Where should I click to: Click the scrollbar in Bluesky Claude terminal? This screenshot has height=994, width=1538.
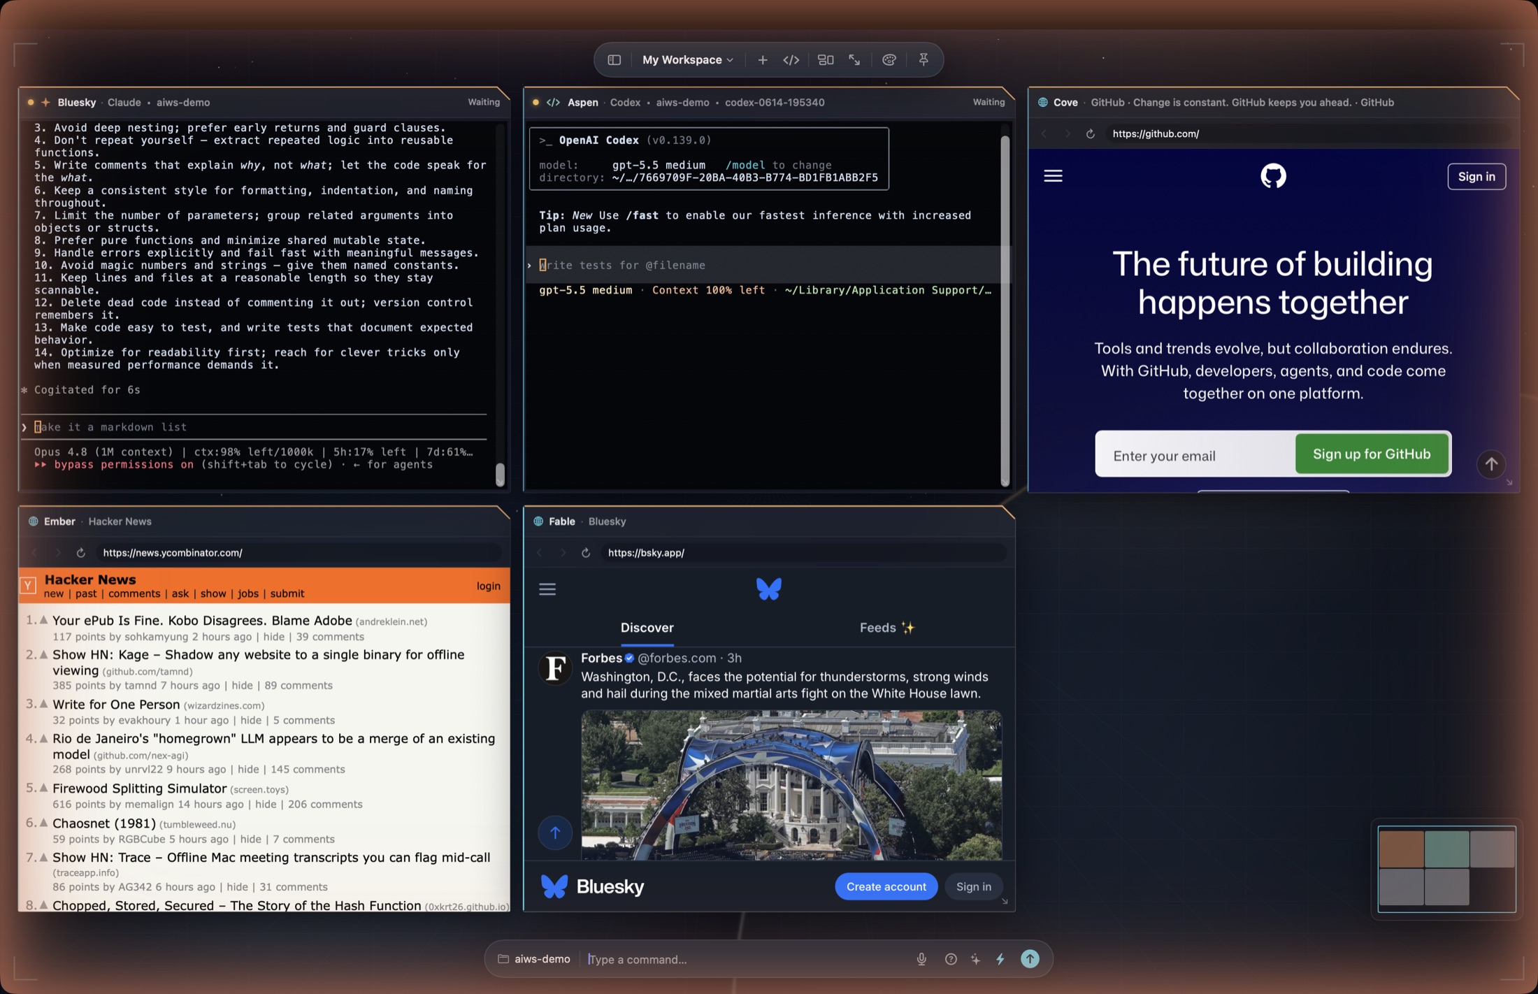500,474
